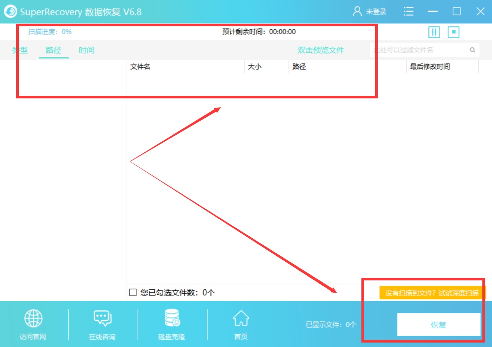Minimize the SuperRecovery window
Image resolution: width=492 pixels, height=347 pixels.
click(x=432, y=11)
